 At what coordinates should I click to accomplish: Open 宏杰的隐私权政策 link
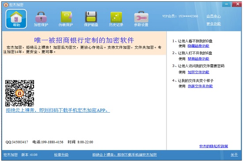tap(213, 146)
